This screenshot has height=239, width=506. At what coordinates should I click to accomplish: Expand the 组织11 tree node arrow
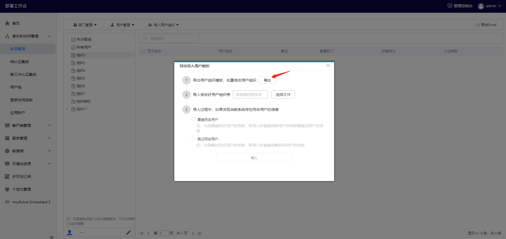[x=67, y=109]
